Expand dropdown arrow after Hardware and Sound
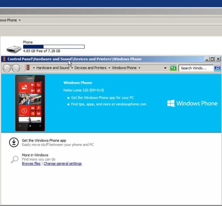 pyautogui.click(x=72, y=68)
